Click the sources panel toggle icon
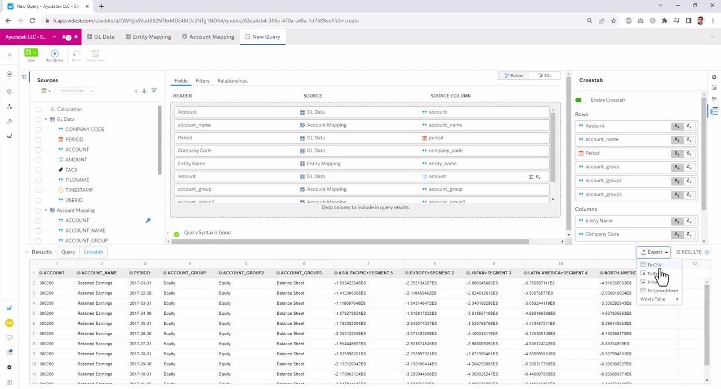721x389 pixels. (24, 77)
